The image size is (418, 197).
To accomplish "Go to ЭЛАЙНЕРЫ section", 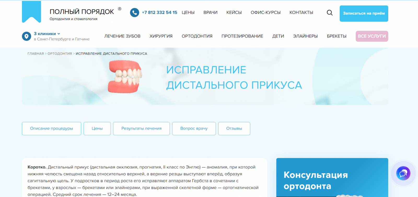I will coord(305,36).
